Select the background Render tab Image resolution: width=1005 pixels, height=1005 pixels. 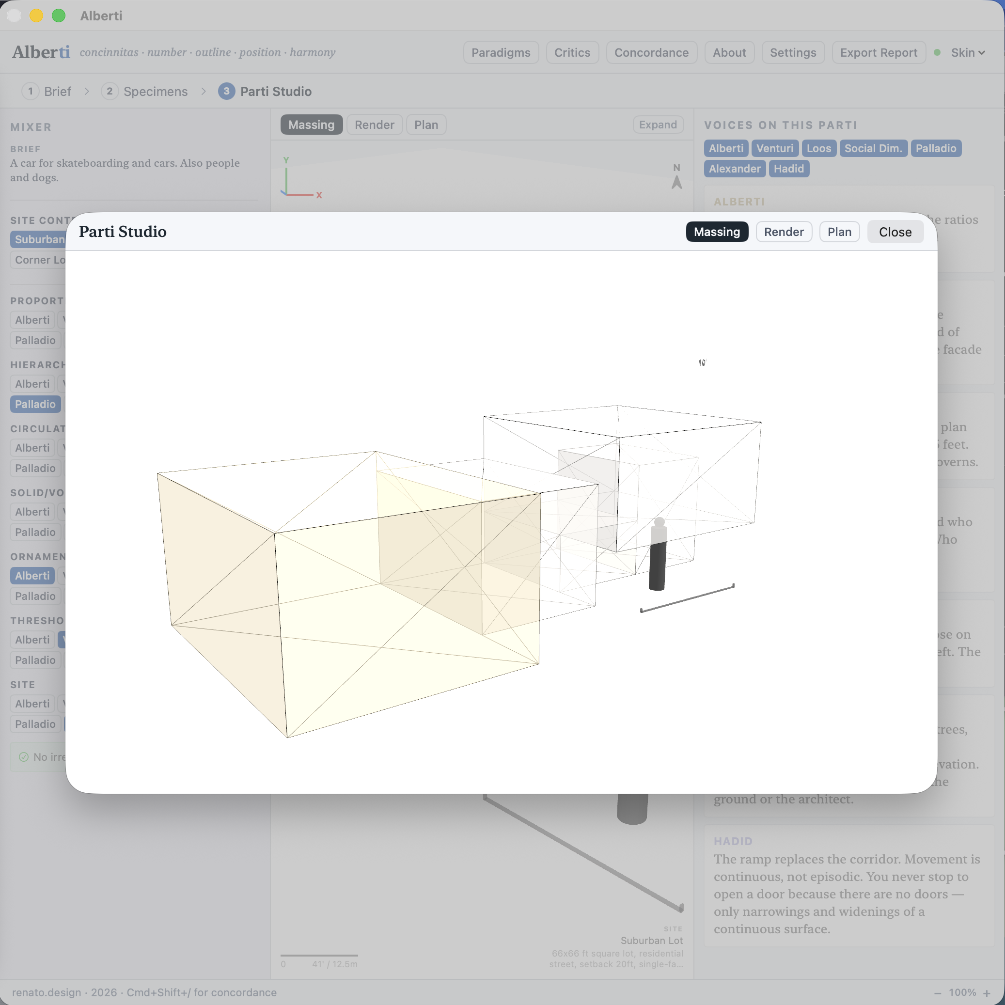coord(374,125)
